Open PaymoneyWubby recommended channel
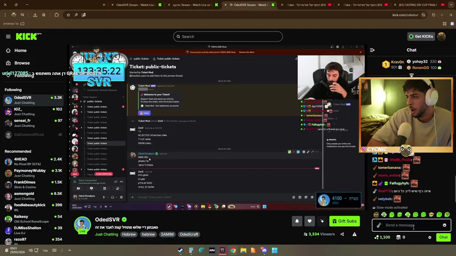 point(34,173)
